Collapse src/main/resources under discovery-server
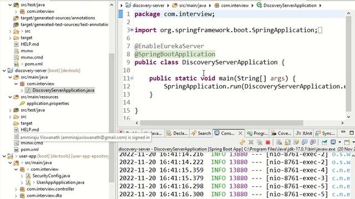355x199 pixels. pyautogui.click(x=10, y=97)
